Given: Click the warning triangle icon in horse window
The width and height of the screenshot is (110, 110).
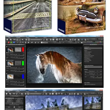Looking at the screenshot, I should [79, 40].
